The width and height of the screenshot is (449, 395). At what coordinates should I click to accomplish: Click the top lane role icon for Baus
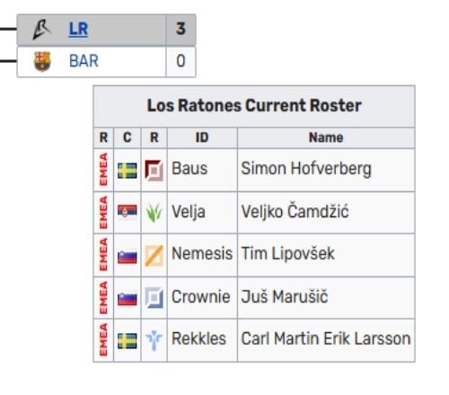tap(154, 171)
